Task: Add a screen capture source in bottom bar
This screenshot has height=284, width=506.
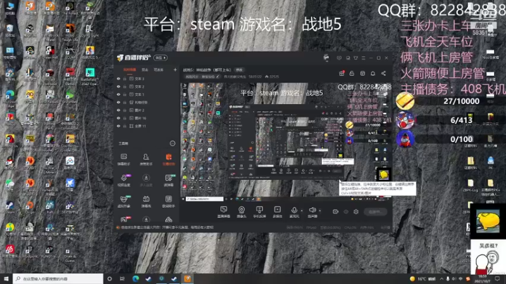Action: coord(223,212)
